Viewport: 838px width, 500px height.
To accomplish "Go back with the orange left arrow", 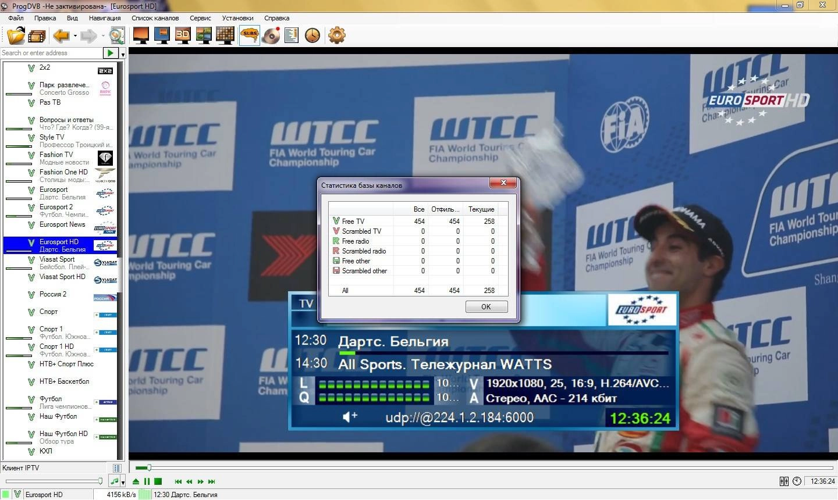I will point(61,36).
